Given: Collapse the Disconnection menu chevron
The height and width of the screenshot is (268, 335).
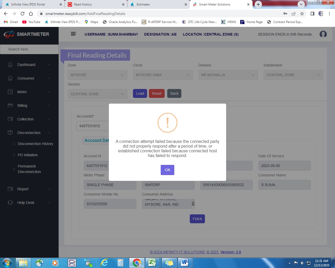Looking at the screenshot, I should pyautogui.click(x=49, y=133).
